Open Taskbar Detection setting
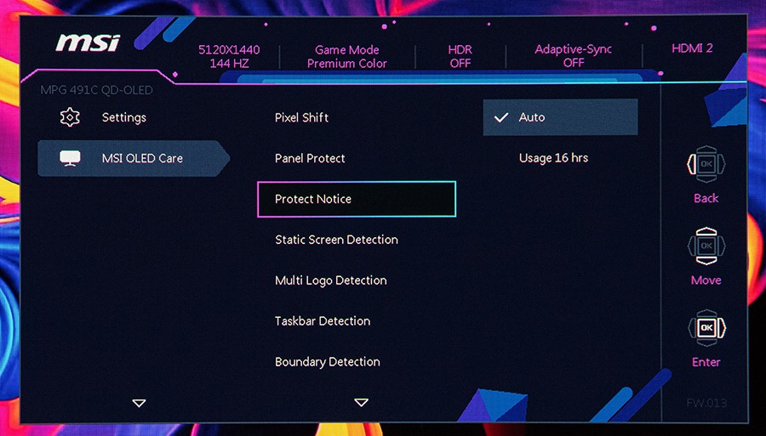 [x=323, y=321]
